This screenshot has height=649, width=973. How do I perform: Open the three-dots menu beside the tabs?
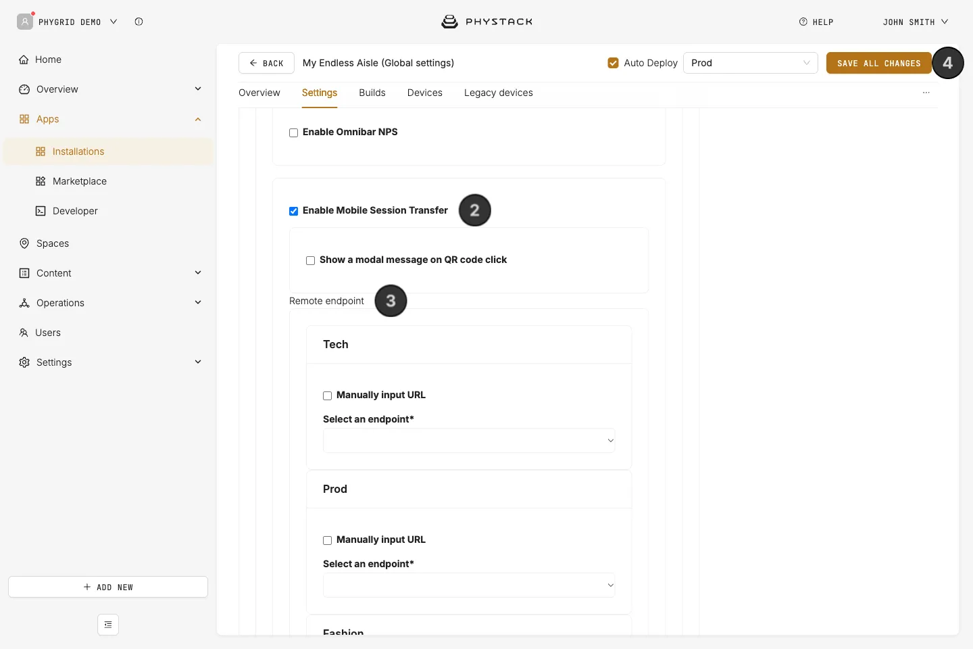[926, 93]
